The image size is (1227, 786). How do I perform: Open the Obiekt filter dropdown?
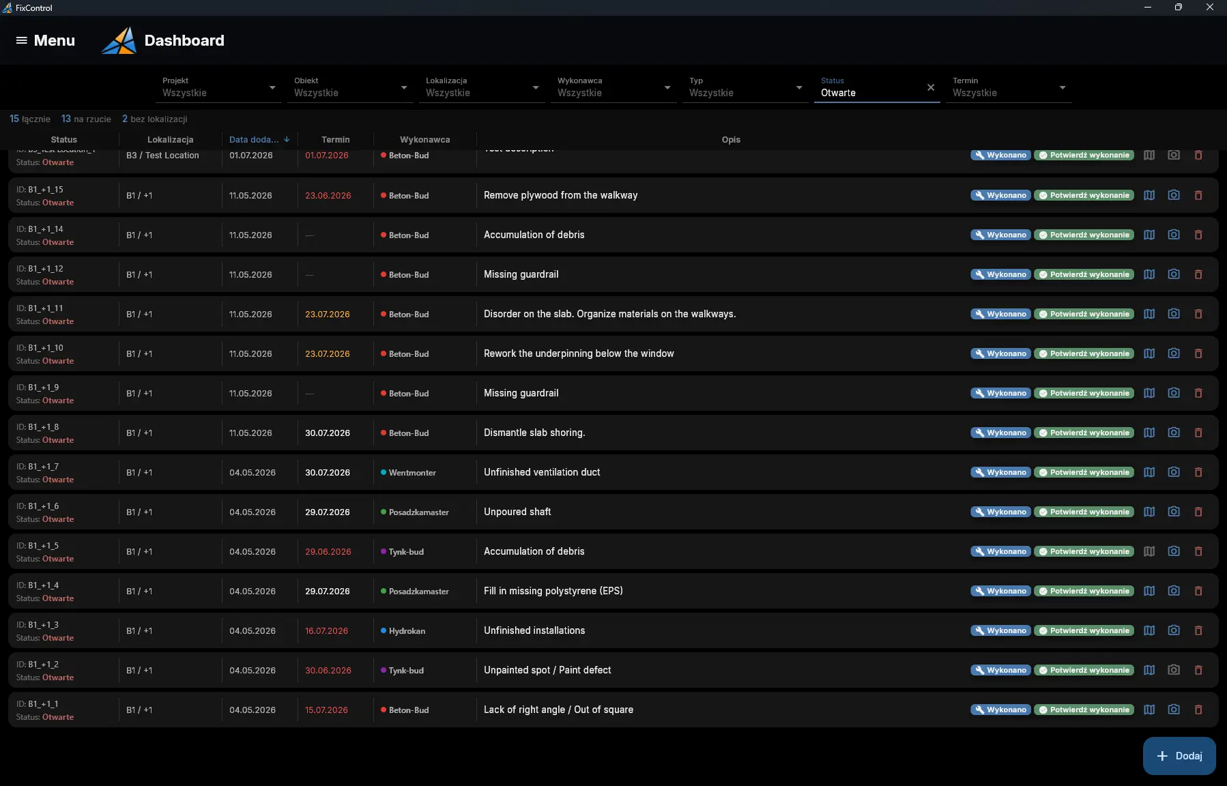pyautogui.click(x=350, y=87)
